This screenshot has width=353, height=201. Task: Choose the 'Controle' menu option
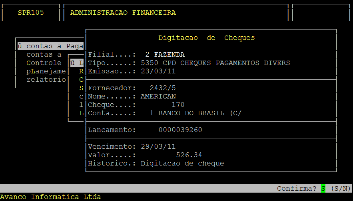tap(44, 63)
